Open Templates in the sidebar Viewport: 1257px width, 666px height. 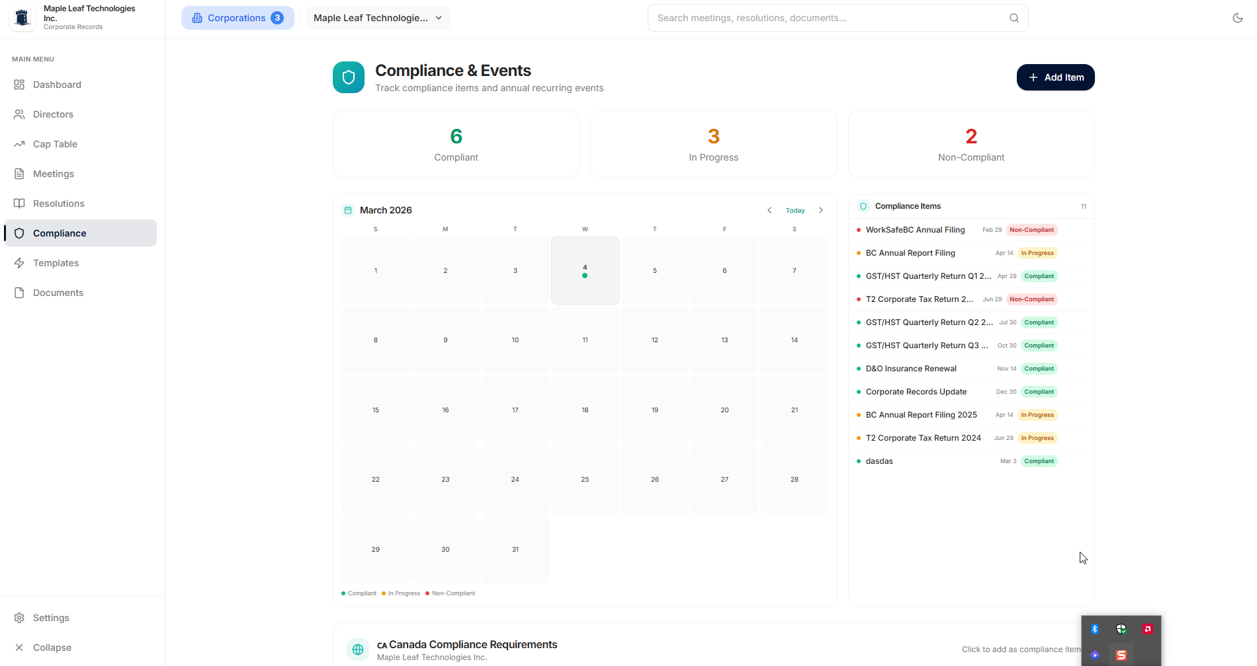(80, 263)
